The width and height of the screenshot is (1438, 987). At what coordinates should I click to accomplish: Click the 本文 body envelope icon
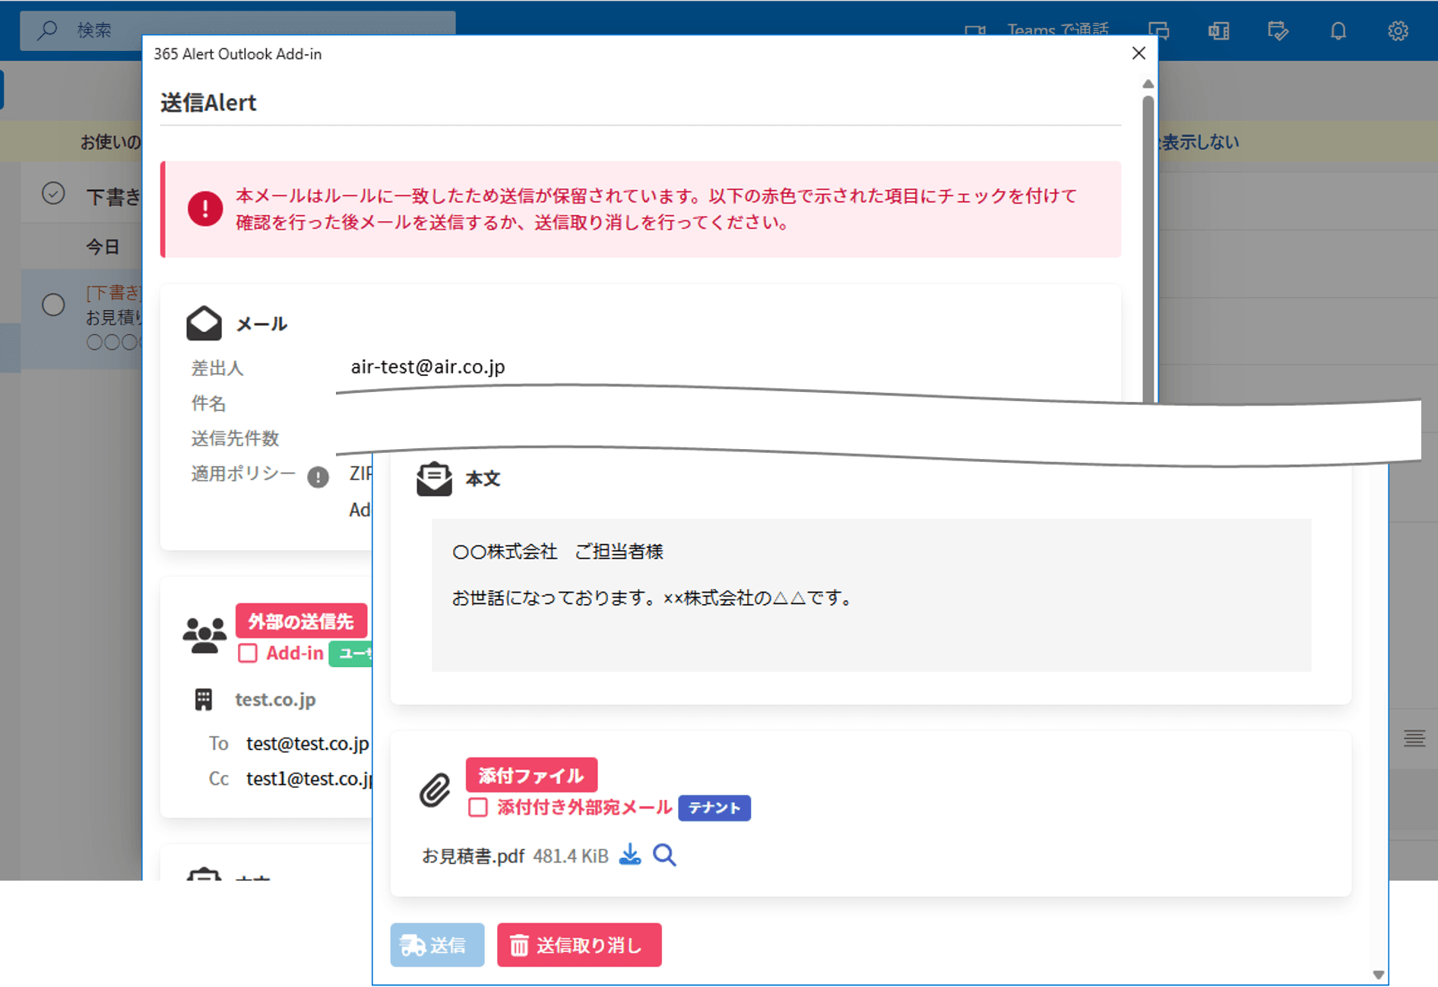[x=434, y=479]
